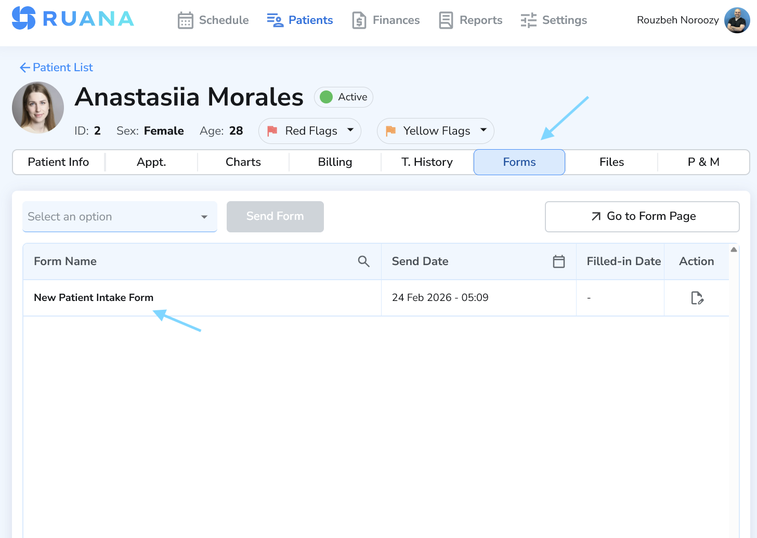Open the Select an option dropdown

120,217
